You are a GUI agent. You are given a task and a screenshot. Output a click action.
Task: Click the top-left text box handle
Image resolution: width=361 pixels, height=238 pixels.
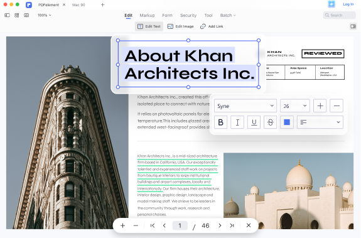click(x=118, y=40)
